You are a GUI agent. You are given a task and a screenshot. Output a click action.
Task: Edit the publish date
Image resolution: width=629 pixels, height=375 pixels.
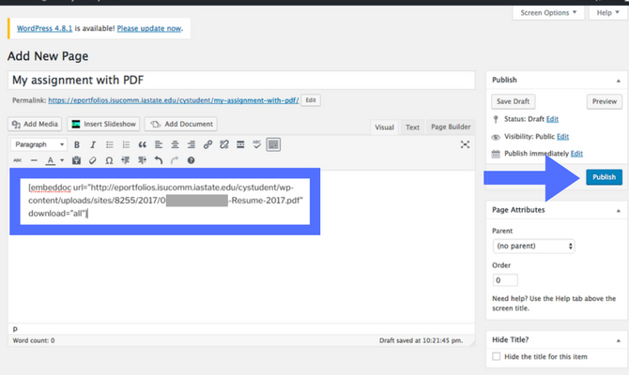click(x=576, y=154)
